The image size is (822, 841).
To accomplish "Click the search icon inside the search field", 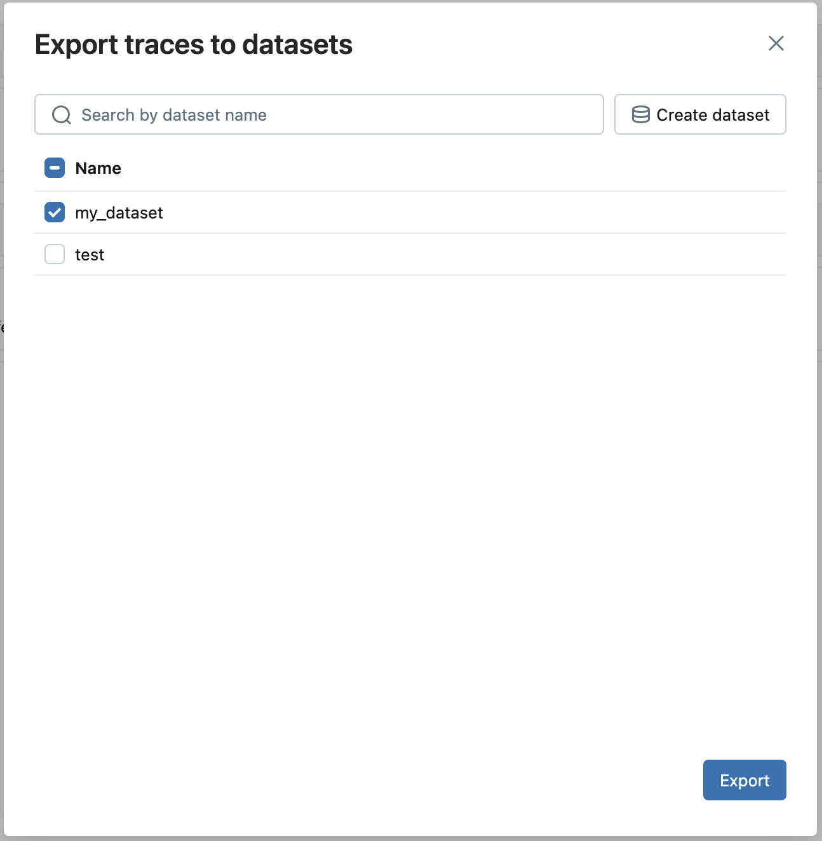I will (61, 115).
